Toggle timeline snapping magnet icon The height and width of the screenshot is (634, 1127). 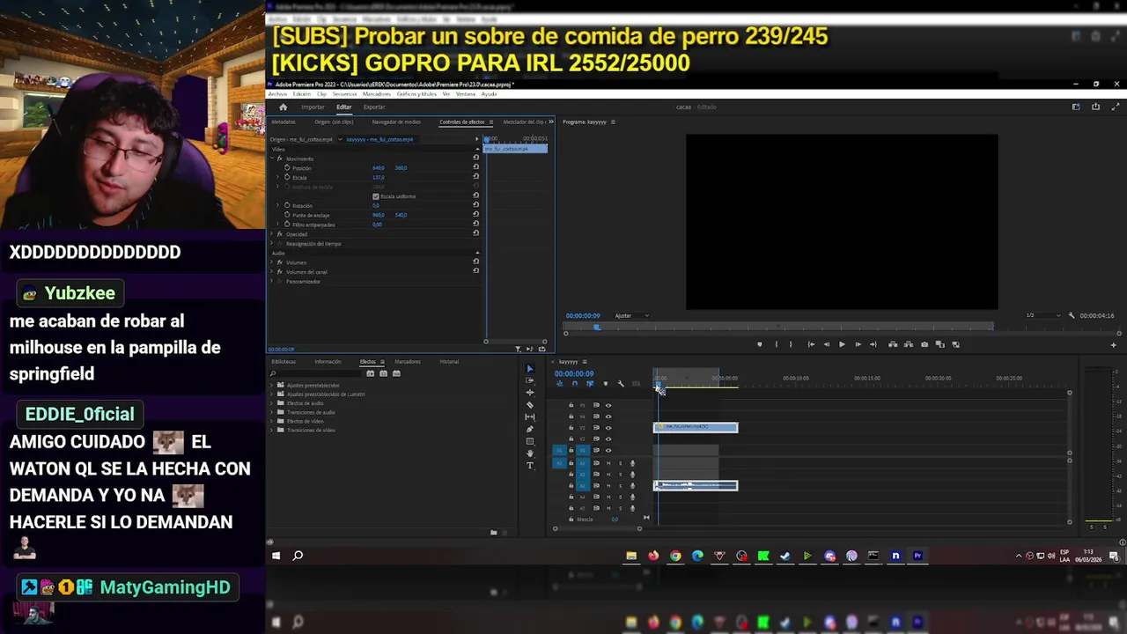tap(574, 384)
